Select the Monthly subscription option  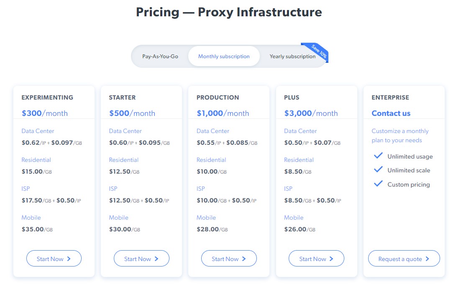click(224, 56)
